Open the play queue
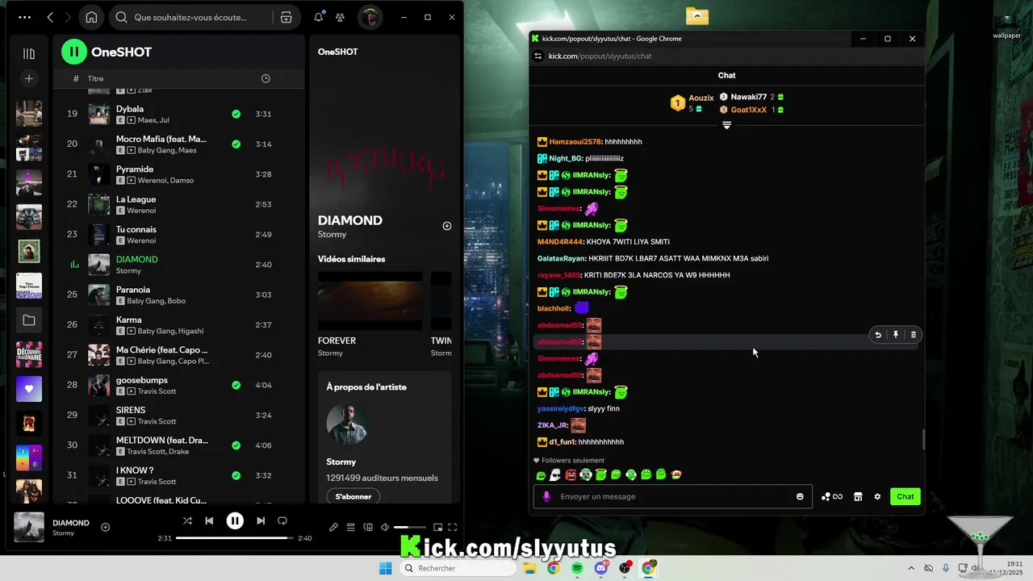1033x581 pixels. (x=351, y=528)
